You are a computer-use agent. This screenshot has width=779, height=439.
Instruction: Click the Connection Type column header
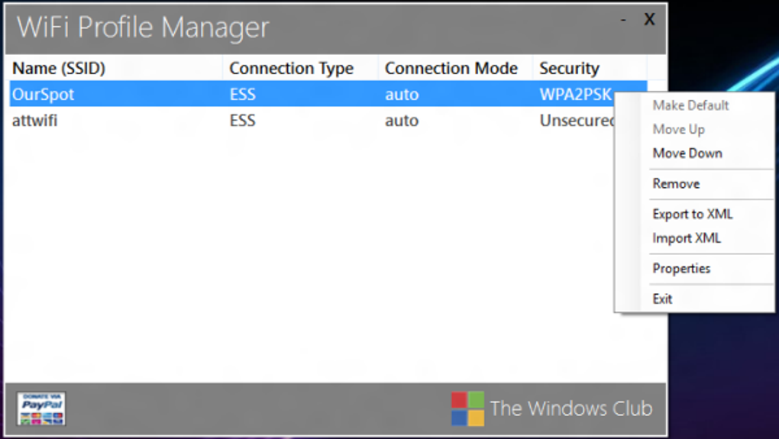pos(291,69)
